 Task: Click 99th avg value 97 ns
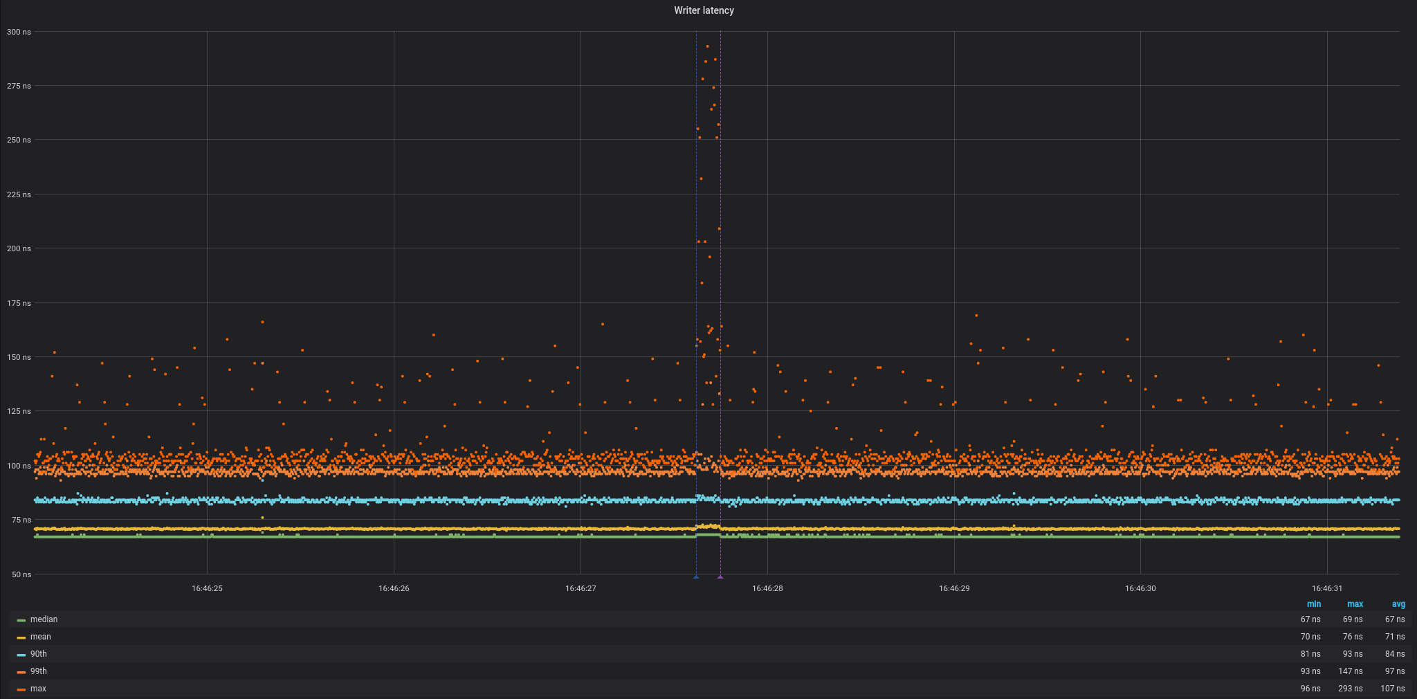pyautogui.click(x=1395, y=671)
